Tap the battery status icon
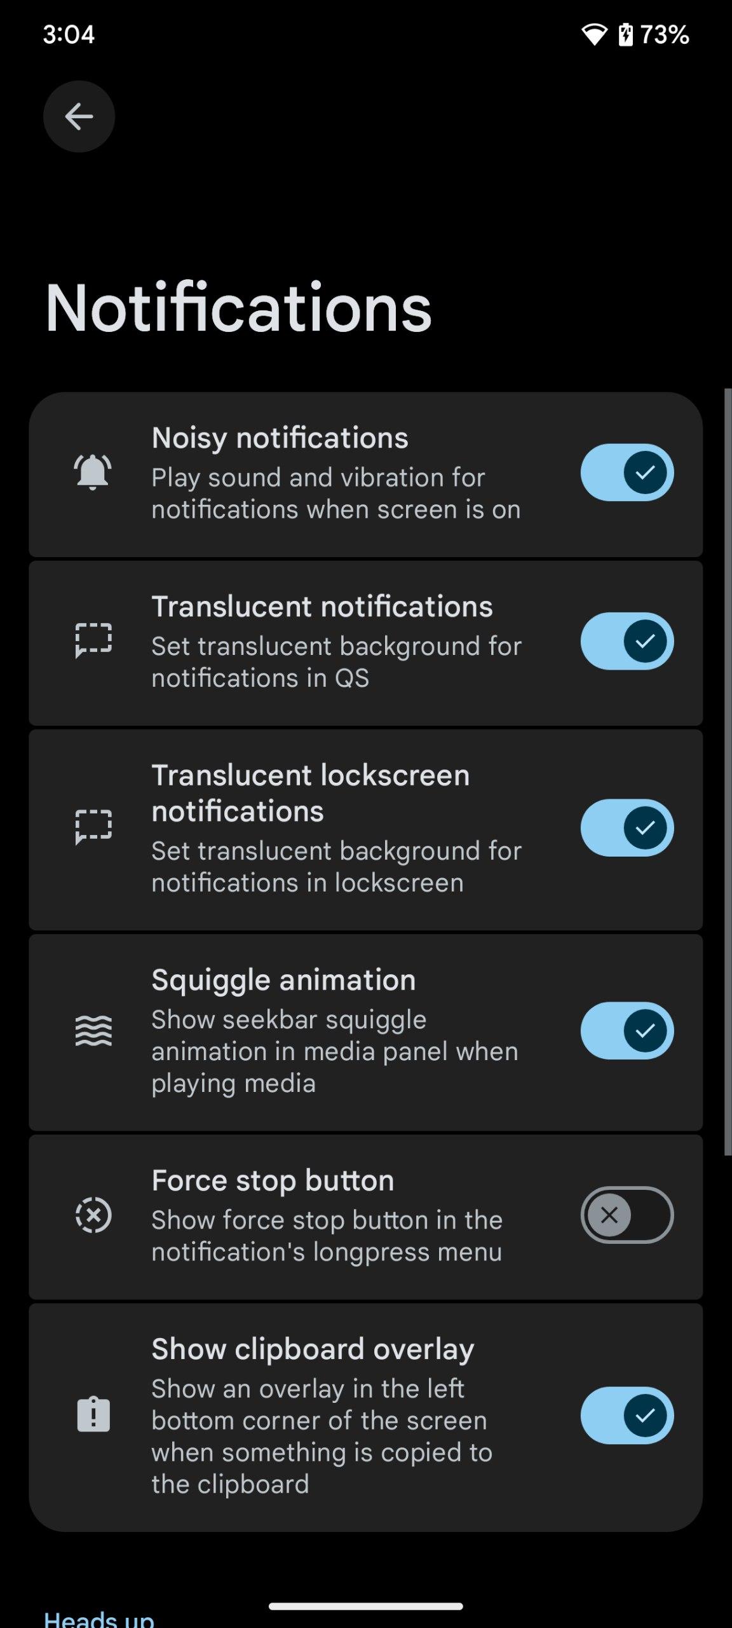Screen dimensions: 732x1628 tap(626, 34)
